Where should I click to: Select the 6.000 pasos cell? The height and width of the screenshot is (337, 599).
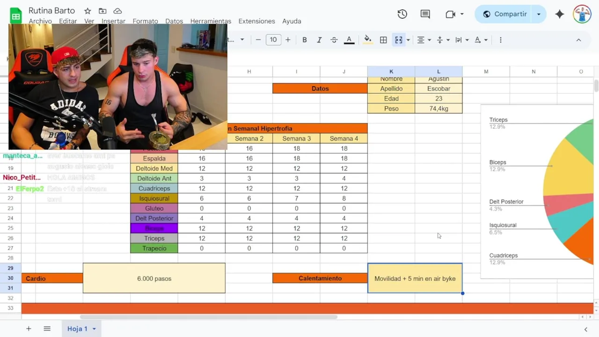pos(154,278)
